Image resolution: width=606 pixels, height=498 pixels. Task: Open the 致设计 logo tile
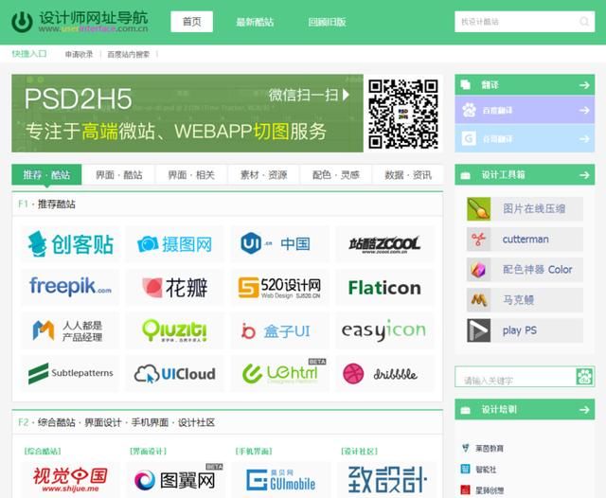[x=386, y=480]
